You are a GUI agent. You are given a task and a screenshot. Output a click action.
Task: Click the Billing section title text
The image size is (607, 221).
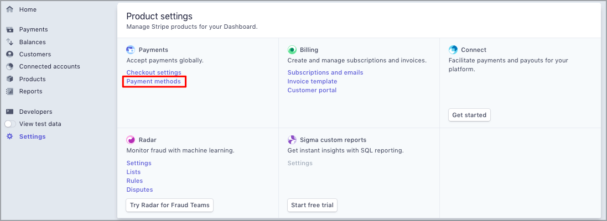coord(309,50)
